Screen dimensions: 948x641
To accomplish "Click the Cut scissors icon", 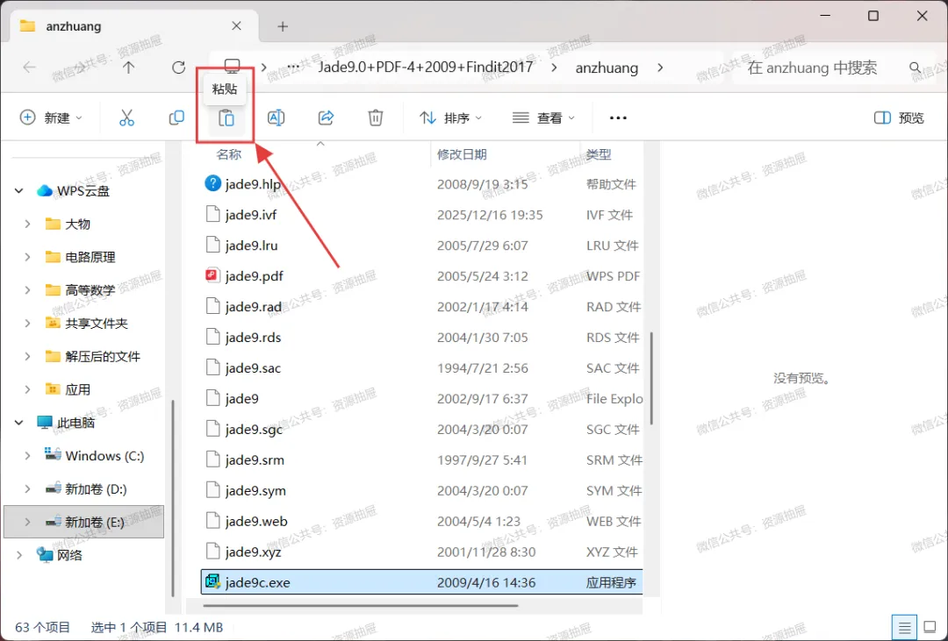I will coord(126,118).
